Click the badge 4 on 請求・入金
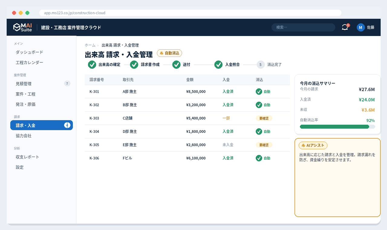Viewport: 387px width, 230px height. (x=67, y=125)
